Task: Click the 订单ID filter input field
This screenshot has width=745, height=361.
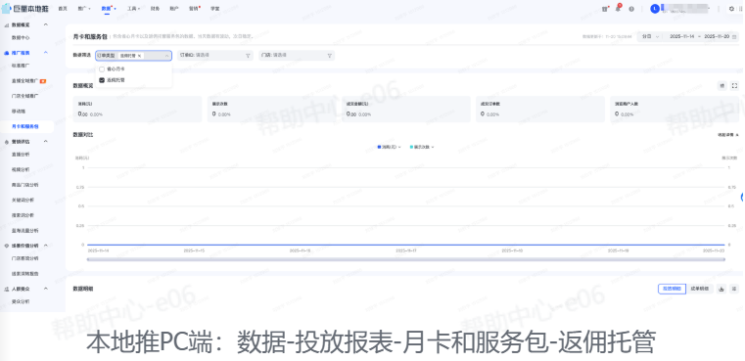Action: coord(214,56)
